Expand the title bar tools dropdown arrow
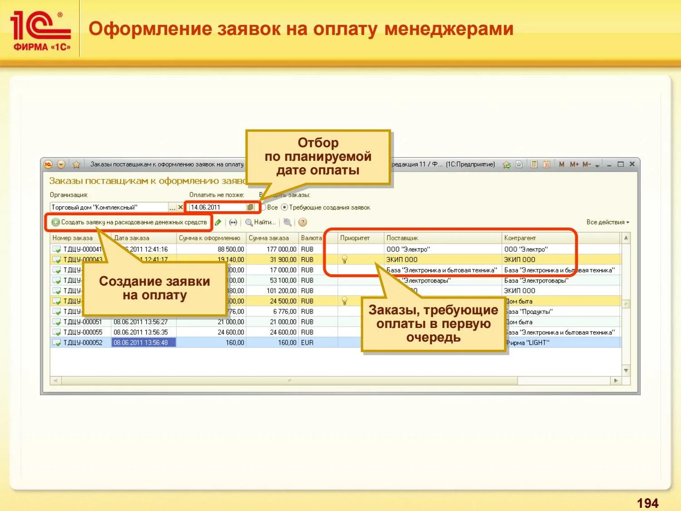 click(597, 165)
